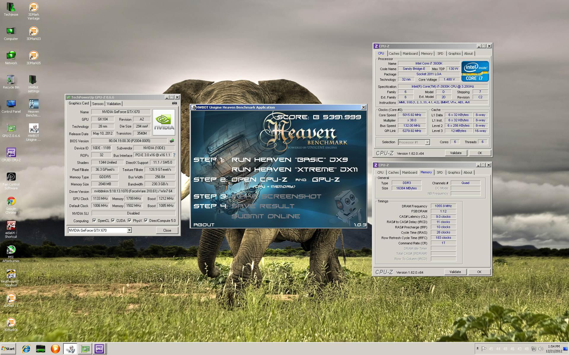Image resolution: width=569 pixels, height=355 pixels.
Task: Open CPUID CPU-Z desktop icon
Action: click(x=11, y=155)
